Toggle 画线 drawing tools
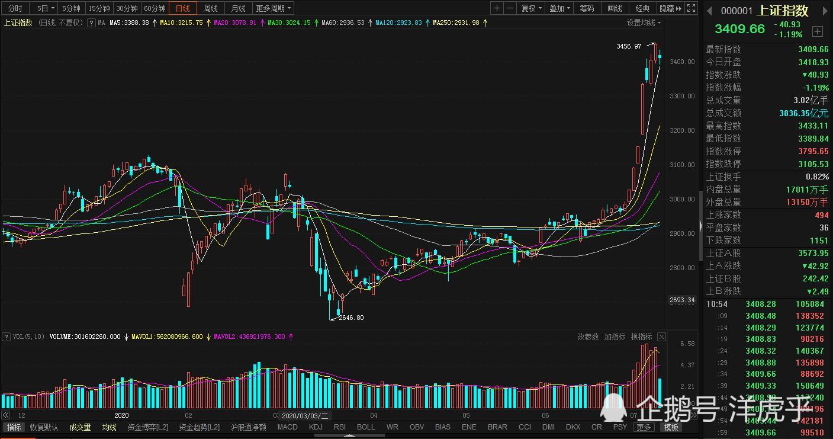Viewport: 833px width, 439px height. click(615, 8)
